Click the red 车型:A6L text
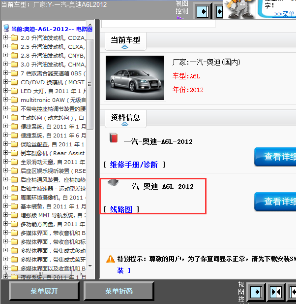Viewport: 296px width, 304px height. point(186,76)
